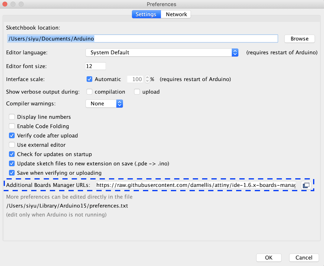Enable verbose output during compilation
This screenshot has height=266, width=324.
coord(90,92)
